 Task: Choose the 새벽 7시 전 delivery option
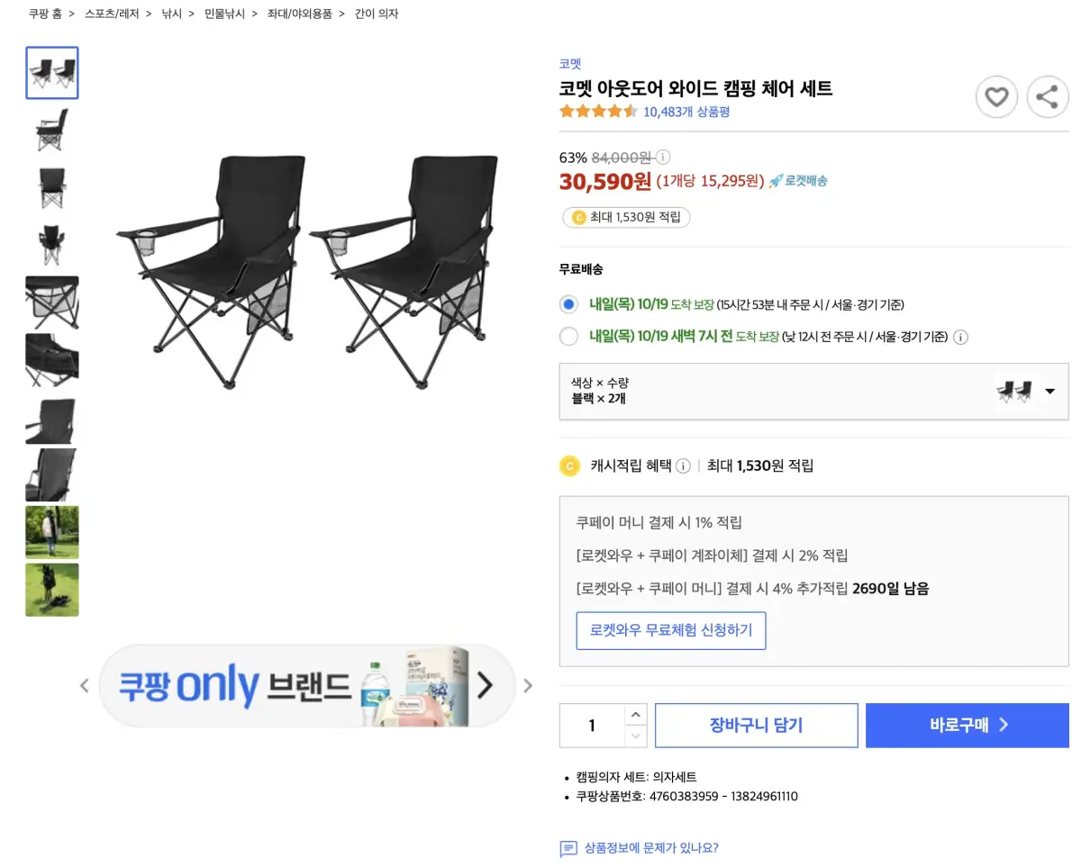pos(568,337)
